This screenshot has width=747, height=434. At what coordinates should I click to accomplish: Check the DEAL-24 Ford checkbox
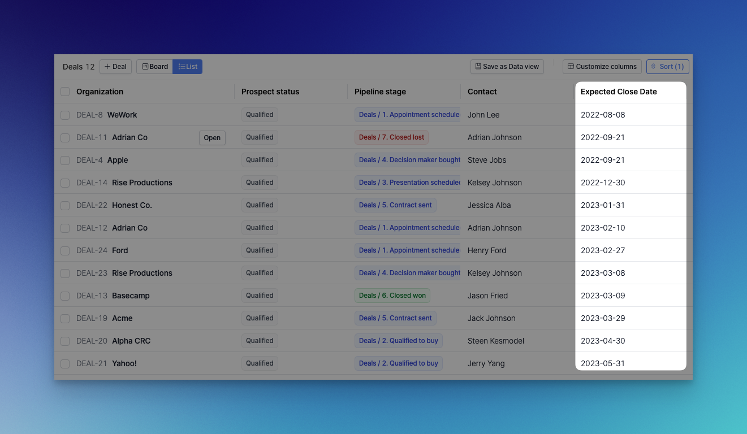[65, 250]
